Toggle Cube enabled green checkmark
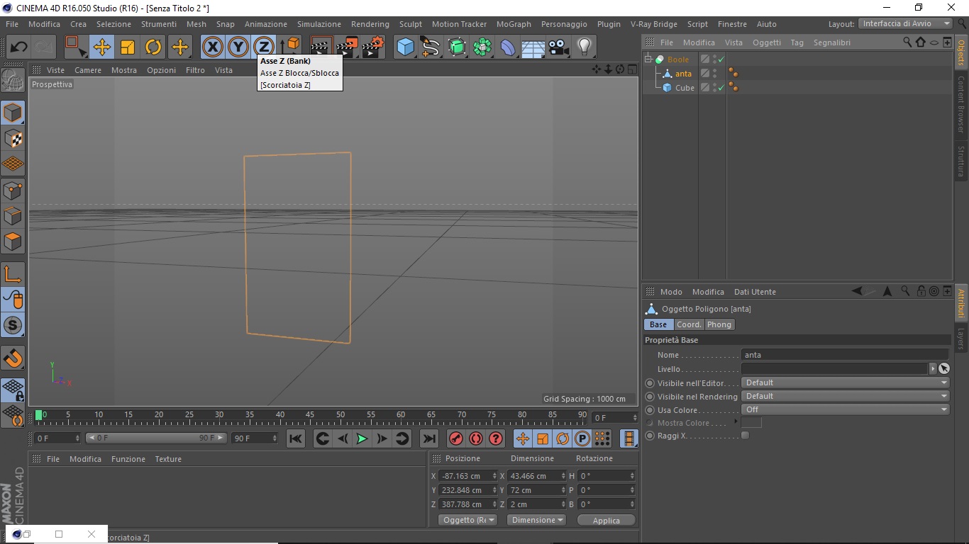 (x=721, y=88)
